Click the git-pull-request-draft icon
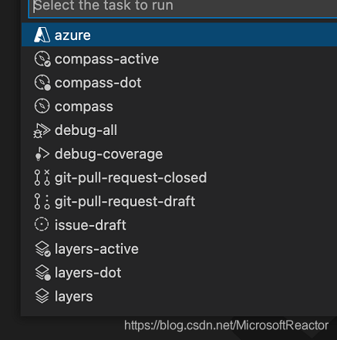The image size is (337, 340). click(42, 201)
